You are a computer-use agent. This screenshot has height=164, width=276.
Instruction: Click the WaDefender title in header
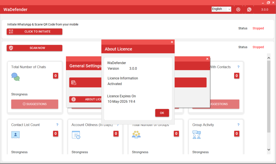pos(15,9)
